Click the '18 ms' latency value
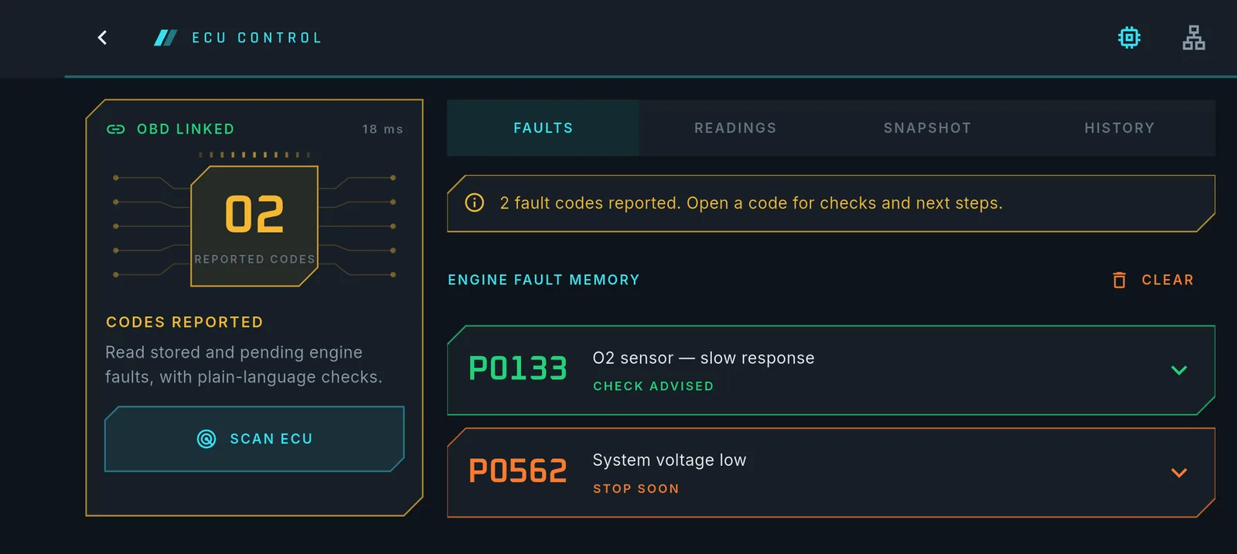The image size is (1237, 554). point(383,129)
